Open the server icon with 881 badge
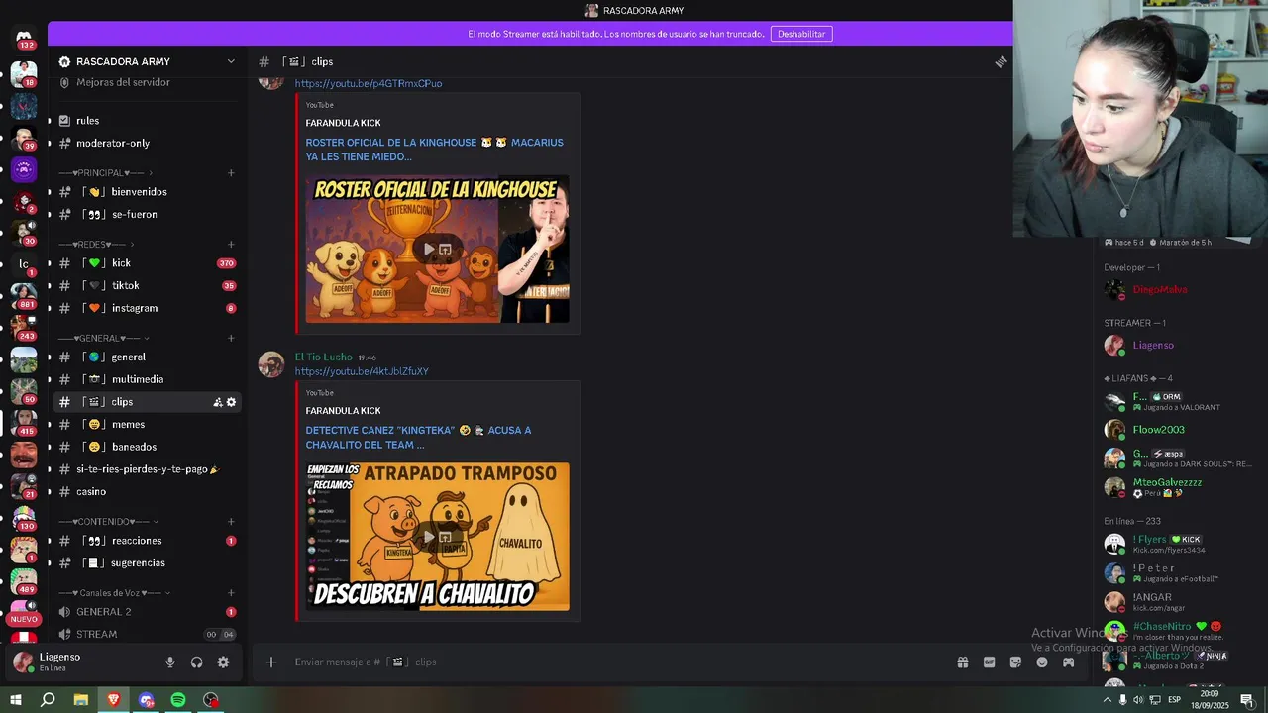Viewport: 1268px width, 713px height. coord(24,295)
